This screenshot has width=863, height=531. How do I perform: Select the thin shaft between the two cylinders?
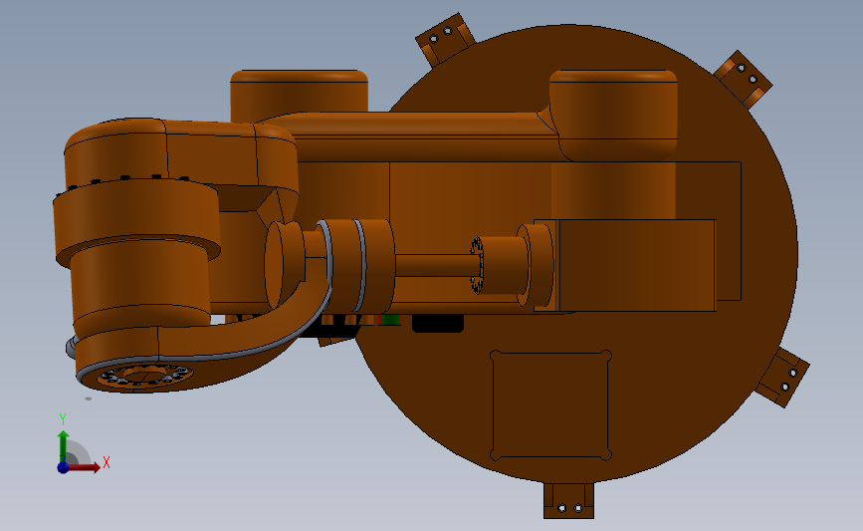[436, 265]
